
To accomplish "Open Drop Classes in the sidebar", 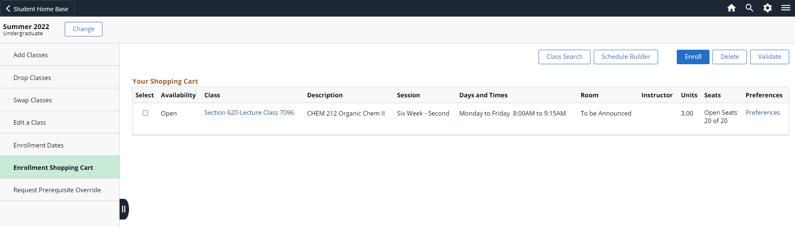I will pos(32,78).
